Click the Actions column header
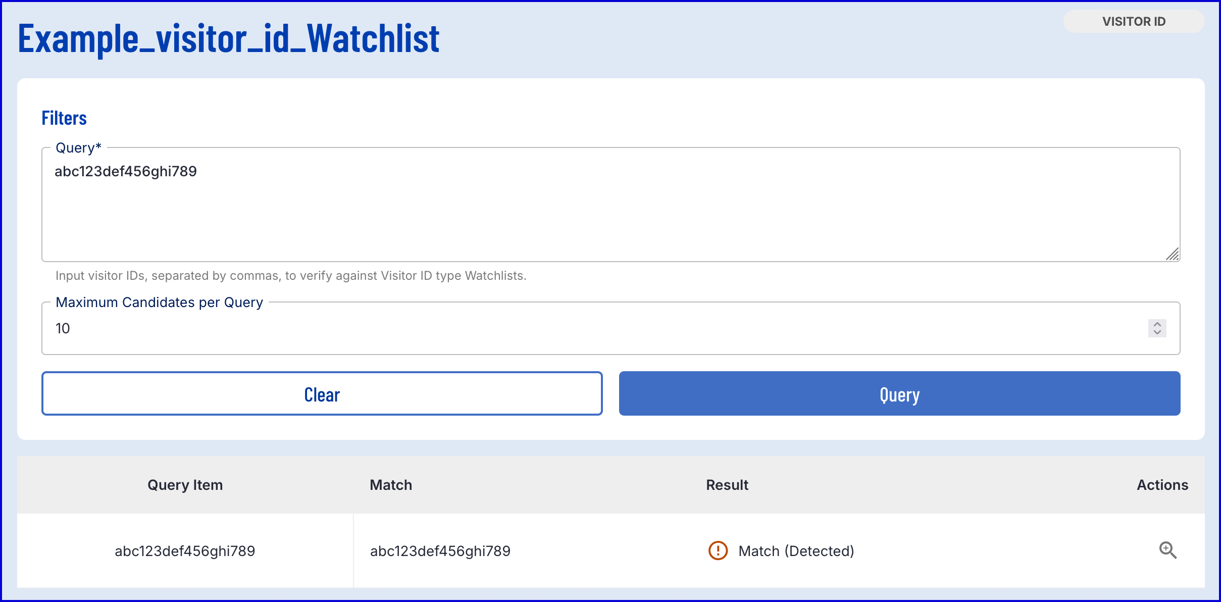1221x602 pixels. point(1162,485)
